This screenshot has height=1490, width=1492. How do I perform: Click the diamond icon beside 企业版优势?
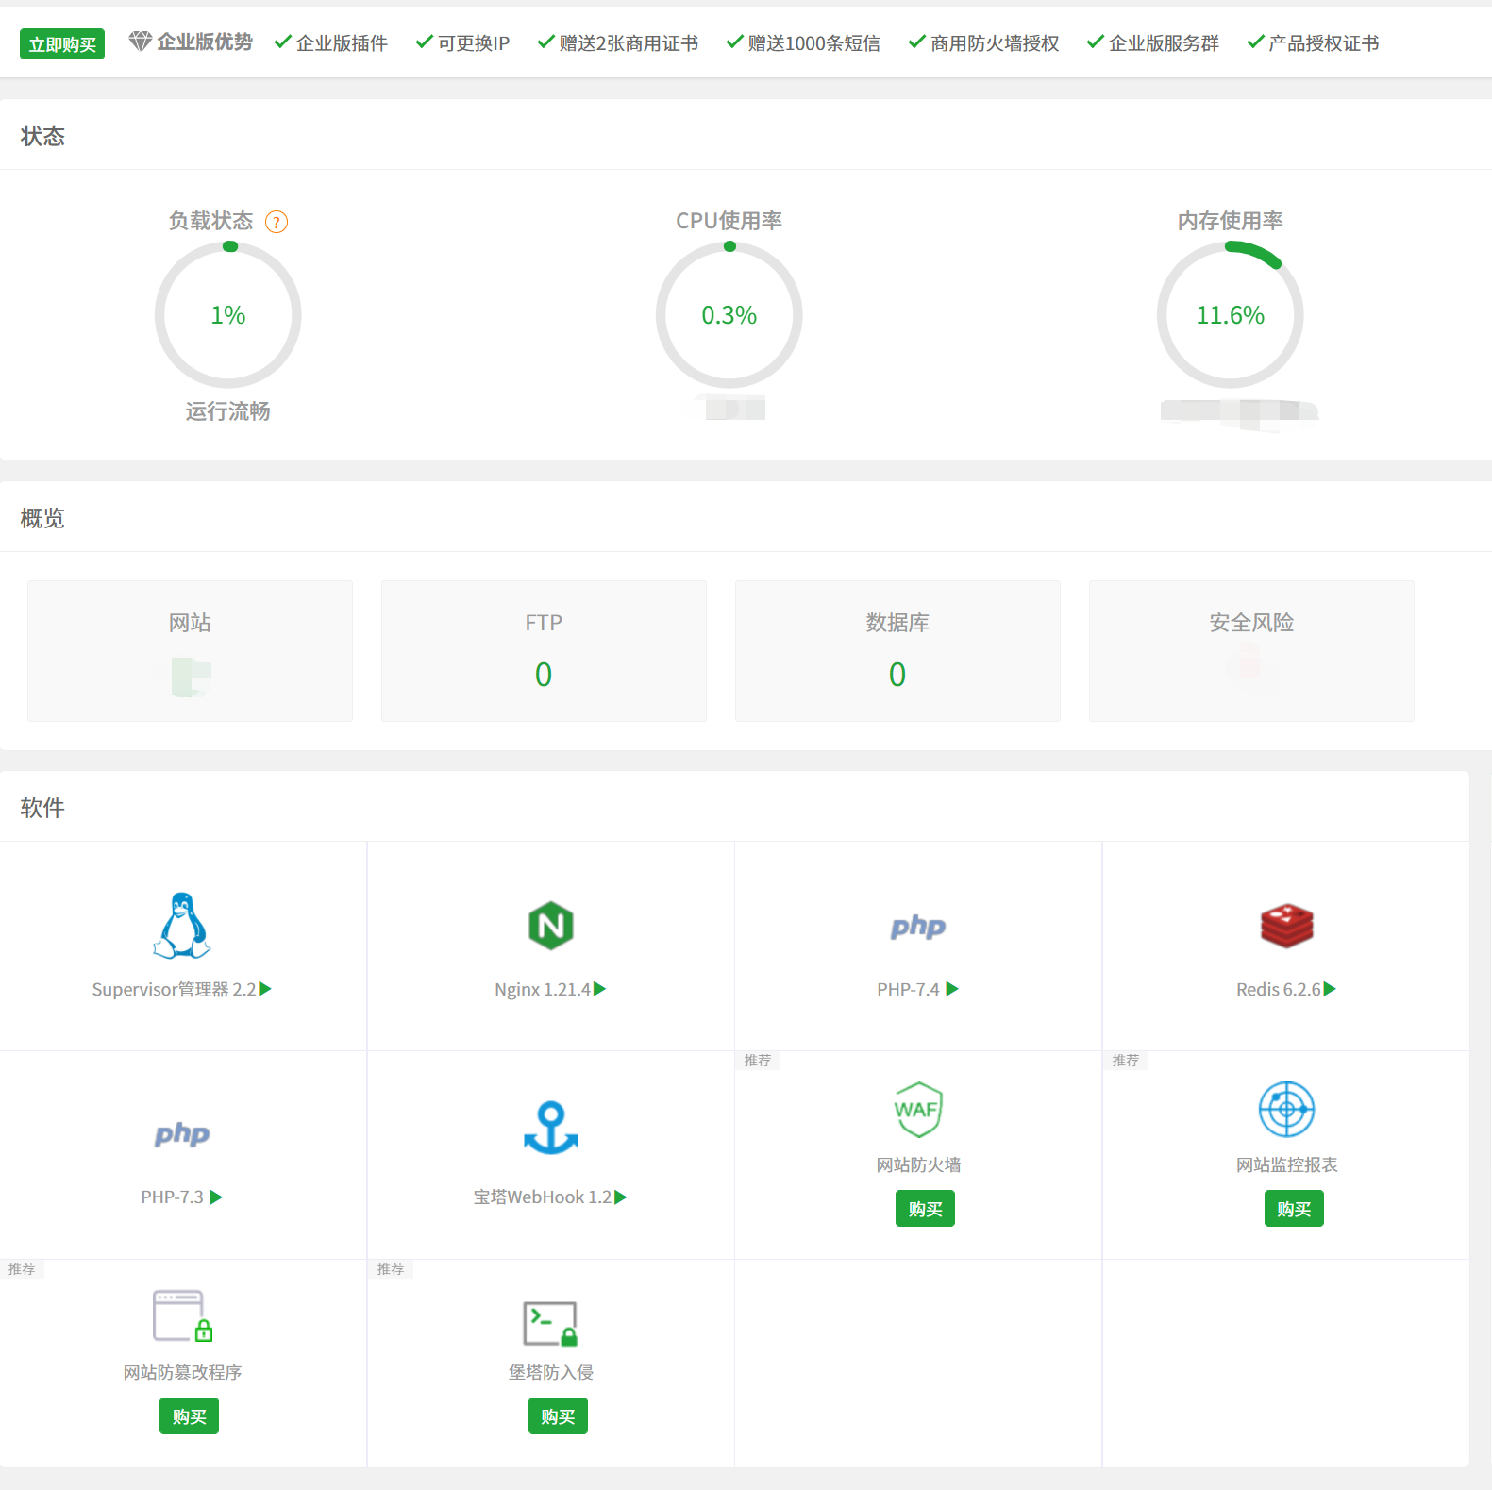coord(141,42)
